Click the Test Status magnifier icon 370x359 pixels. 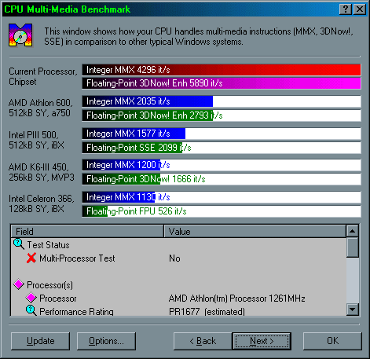point(19,244)
